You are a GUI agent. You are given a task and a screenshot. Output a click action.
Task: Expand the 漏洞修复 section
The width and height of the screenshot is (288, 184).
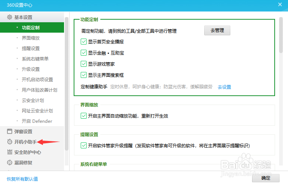32,162
